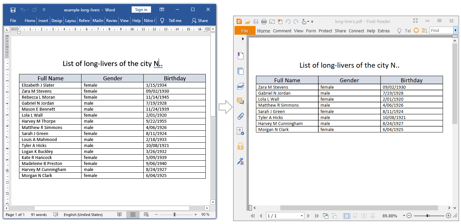Screen dimensions: 461x224
Task: Open the Attachments panel in Foxit
Action: pyautogui.click(x=241, y=116)
